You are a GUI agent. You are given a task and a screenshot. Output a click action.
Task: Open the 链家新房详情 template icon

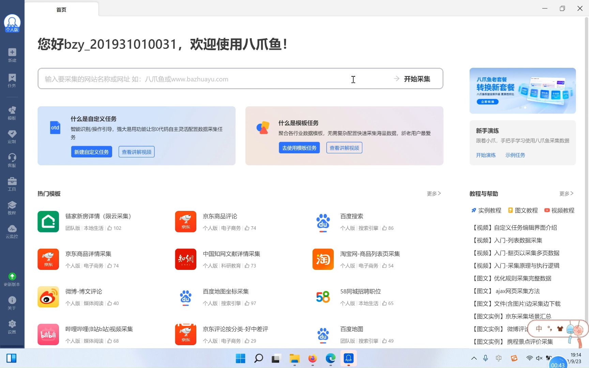click(x=48, y=221)
